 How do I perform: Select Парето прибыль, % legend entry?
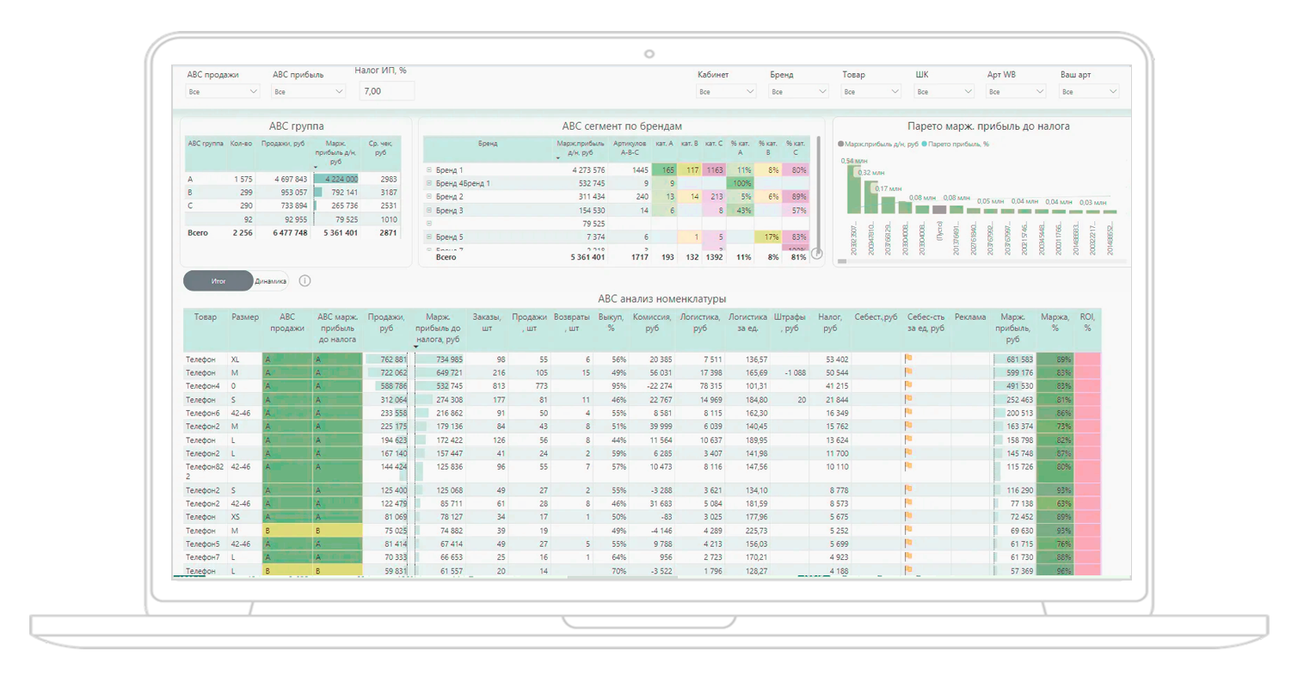[x=955, y=144]
